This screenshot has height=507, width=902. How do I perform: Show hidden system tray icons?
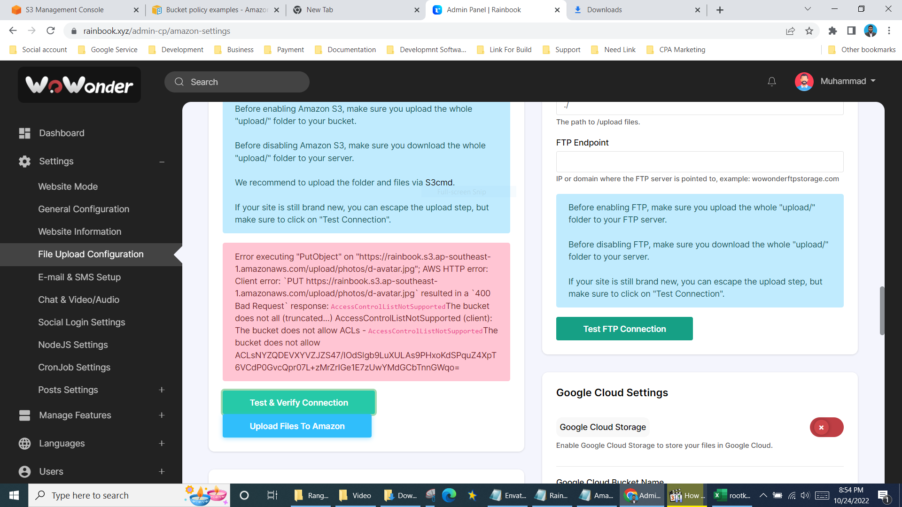(763, 495)
